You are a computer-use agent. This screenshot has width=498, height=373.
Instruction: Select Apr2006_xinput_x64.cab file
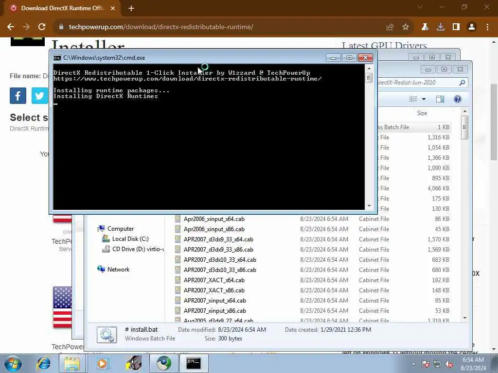(214, 219)
